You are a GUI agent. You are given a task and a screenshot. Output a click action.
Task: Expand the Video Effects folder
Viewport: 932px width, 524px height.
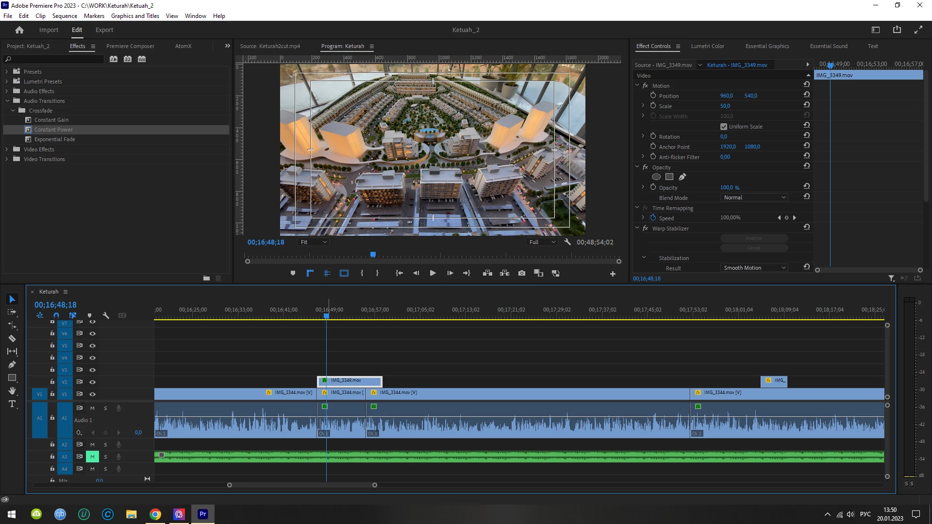(x=7, y=149)
